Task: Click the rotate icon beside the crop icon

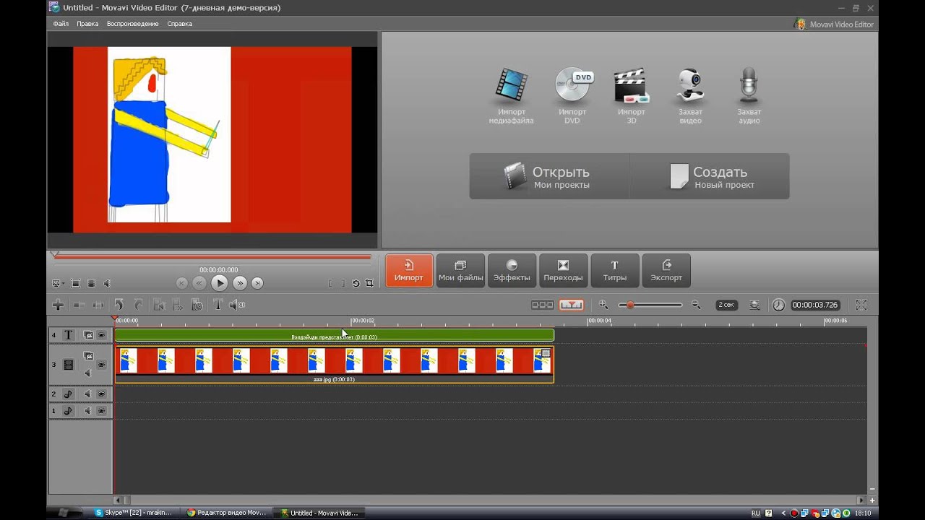Action: (356, 284)
